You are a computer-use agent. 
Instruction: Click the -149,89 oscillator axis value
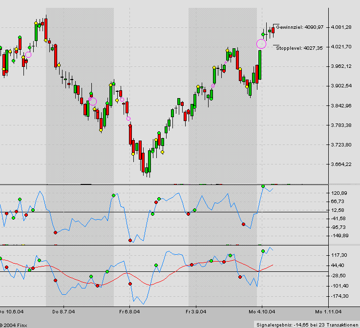click(x=339, y=236)
